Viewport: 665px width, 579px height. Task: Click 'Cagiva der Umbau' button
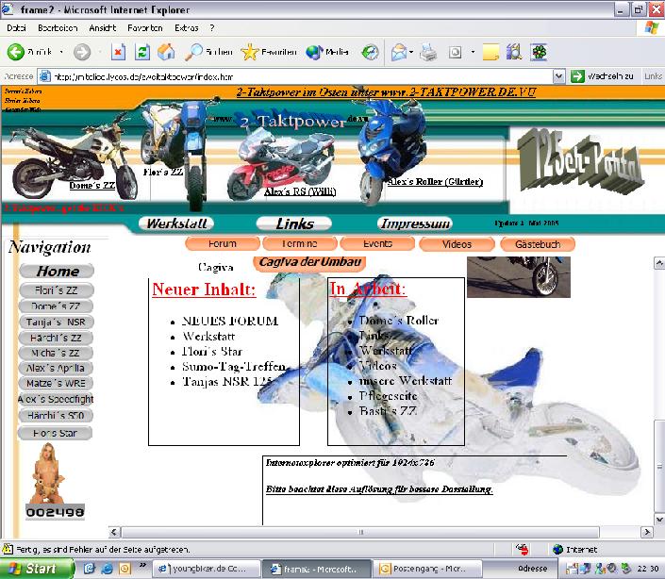[x=309, y=262]
